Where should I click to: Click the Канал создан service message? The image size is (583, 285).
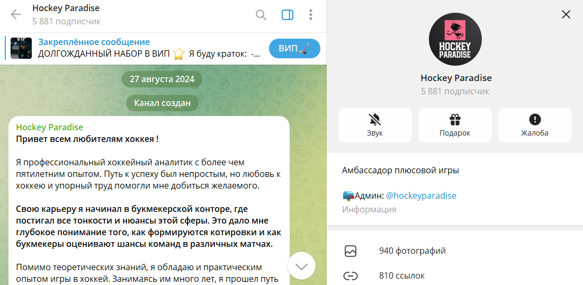point(162,103)
